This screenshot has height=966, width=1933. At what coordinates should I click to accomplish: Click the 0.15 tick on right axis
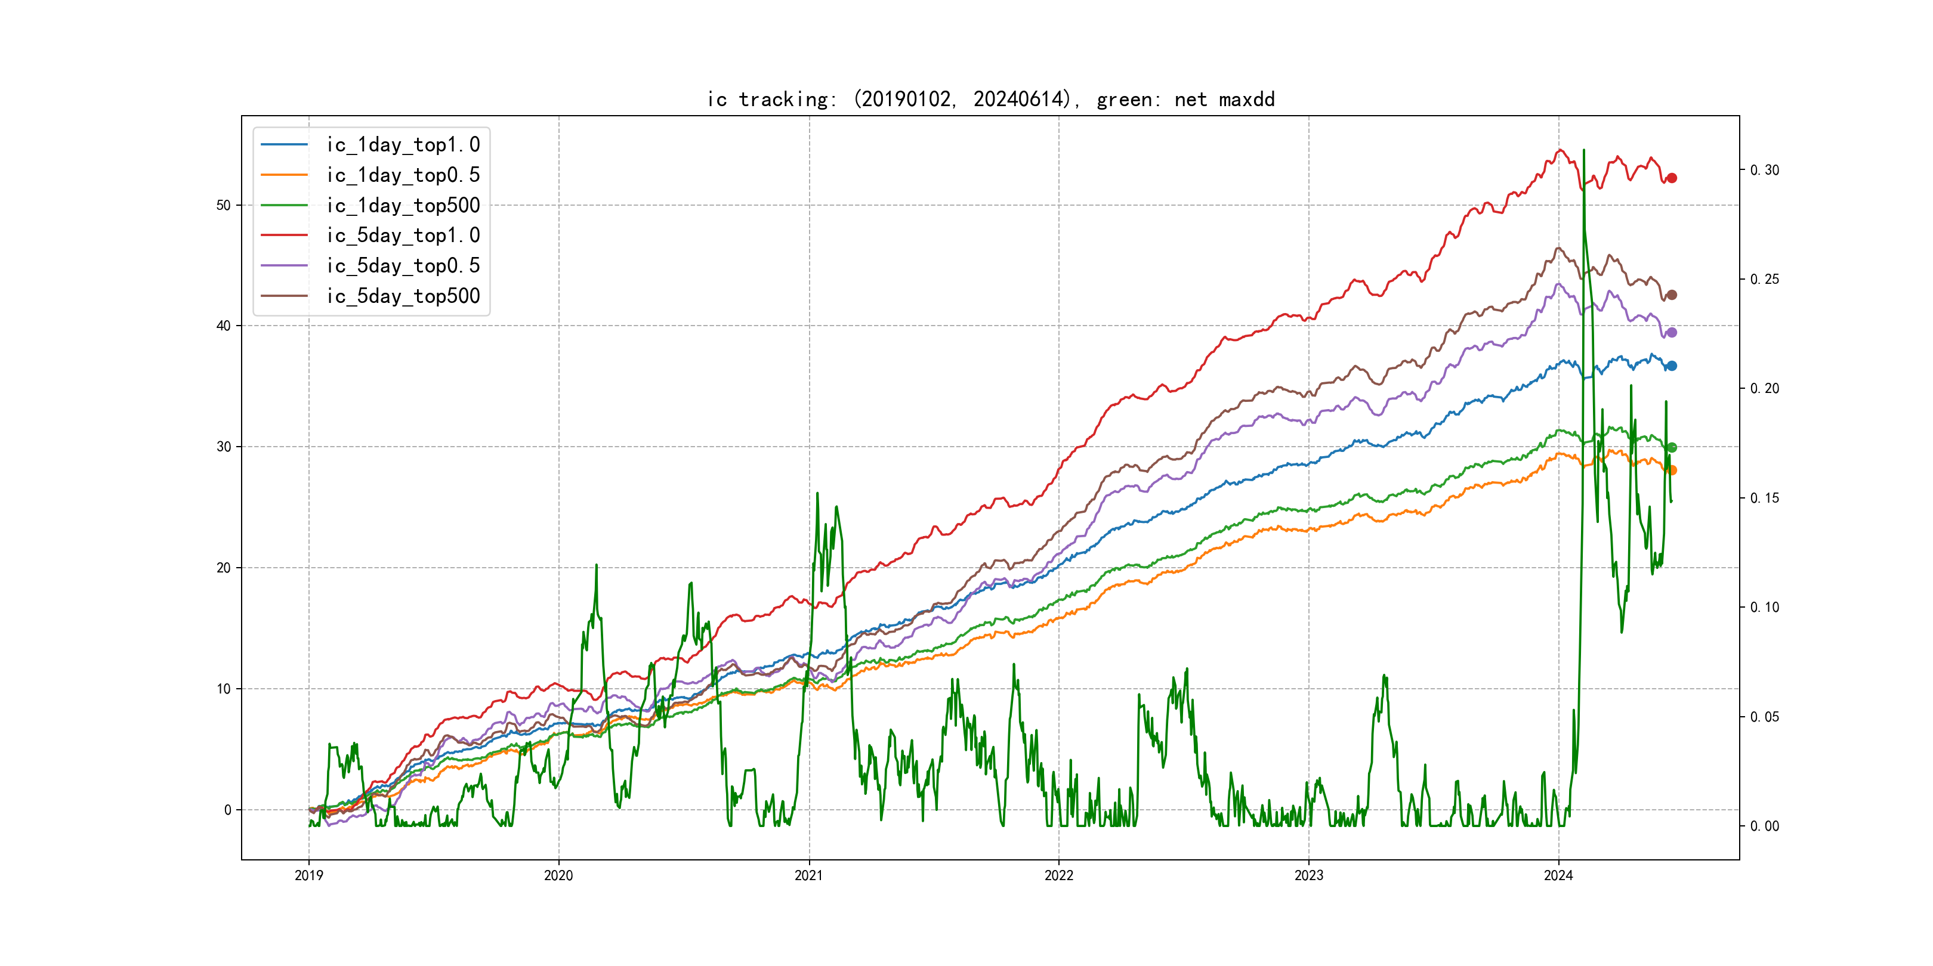coord(1764,499)
